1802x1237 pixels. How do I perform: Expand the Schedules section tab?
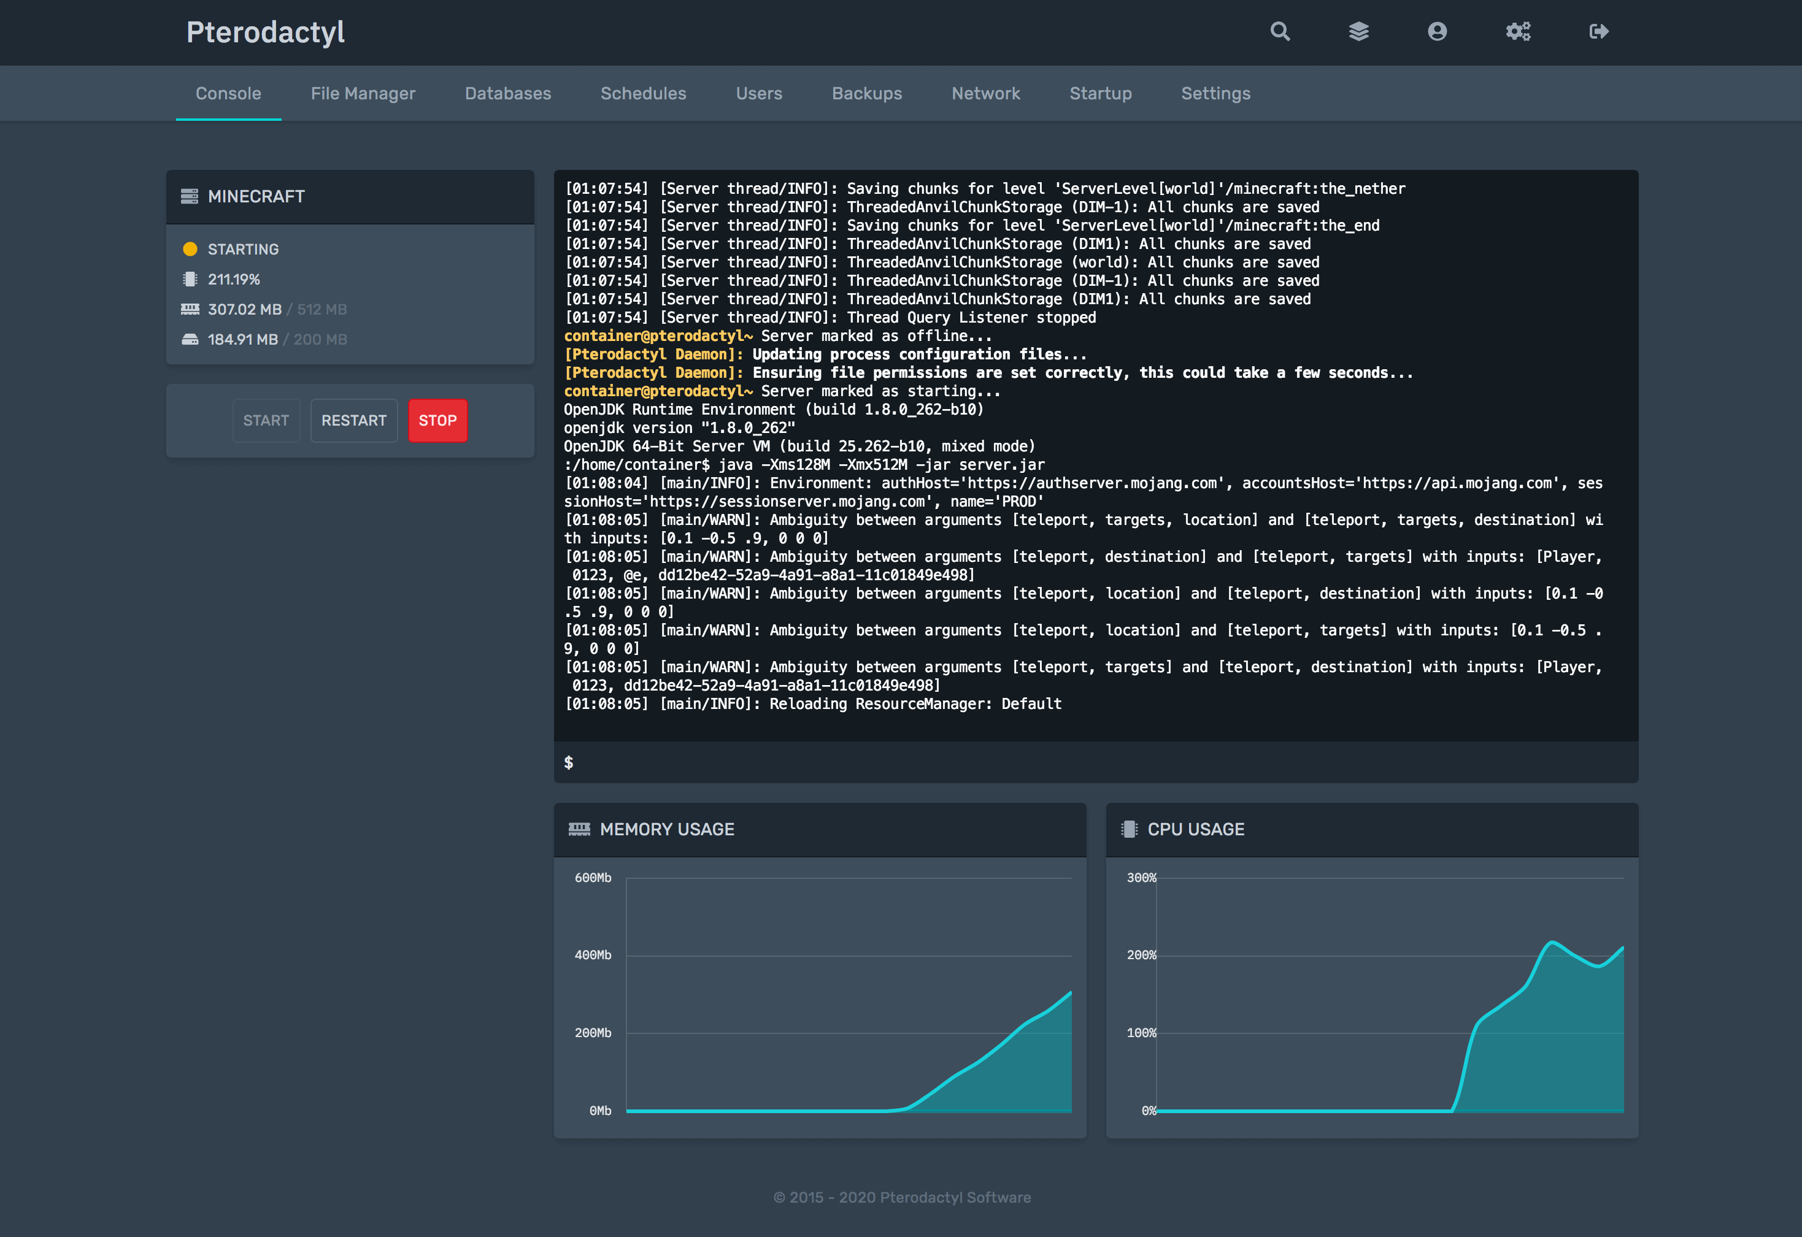pyautogui.click(x=642, y=93)
